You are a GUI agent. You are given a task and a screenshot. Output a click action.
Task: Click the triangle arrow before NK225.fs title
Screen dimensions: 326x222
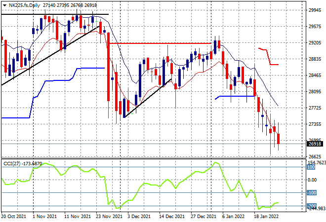(4, 5)
